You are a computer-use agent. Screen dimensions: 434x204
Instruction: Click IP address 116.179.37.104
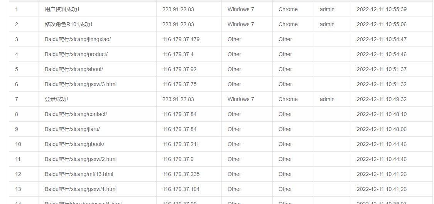pyautogui.click(x=181, y=189)
